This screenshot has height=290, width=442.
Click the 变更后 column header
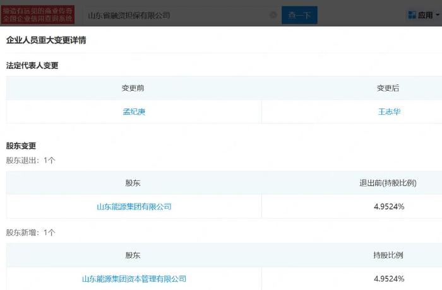388,88
